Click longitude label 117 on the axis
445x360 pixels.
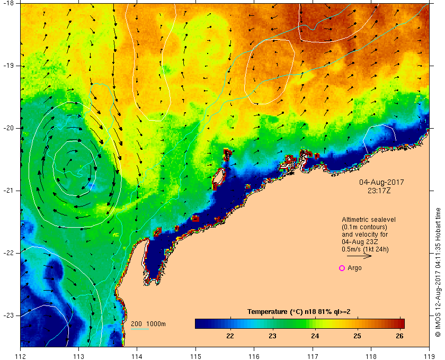click(313, 356)
